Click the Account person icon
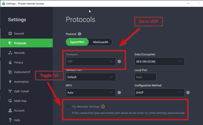 pyautogui.click(x=10, y=110)
